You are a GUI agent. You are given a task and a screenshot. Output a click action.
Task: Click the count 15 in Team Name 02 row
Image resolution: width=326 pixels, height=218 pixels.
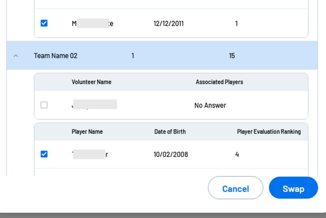[232, 56]
